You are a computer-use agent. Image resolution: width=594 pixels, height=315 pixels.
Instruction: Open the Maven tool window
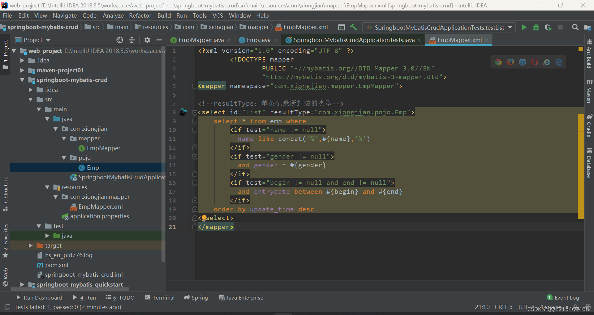pos(589,91)
